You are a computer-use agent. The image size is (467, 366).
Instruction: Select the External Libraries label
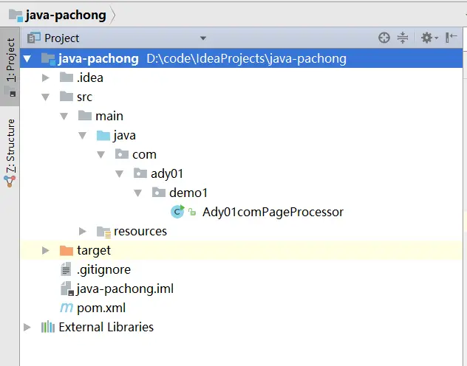click(x=106, y=327)
